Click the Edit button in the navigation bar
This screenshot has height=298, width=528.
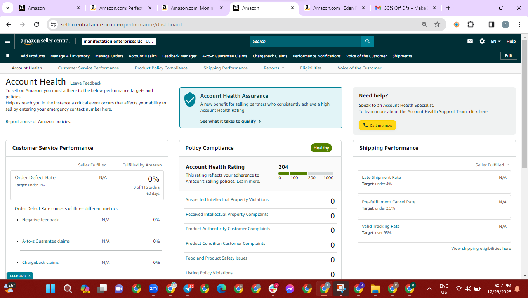(x=509, y=56)
